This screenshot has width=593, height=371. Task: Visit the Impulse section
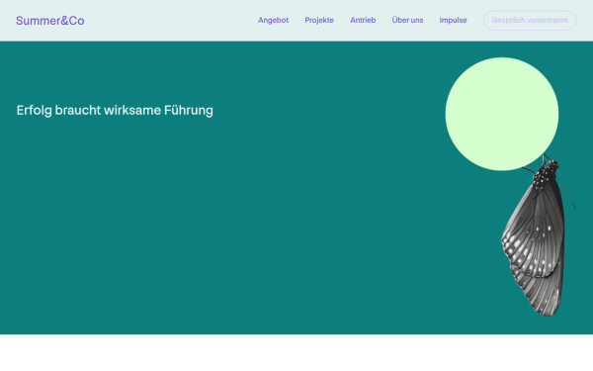coord(453,20)
